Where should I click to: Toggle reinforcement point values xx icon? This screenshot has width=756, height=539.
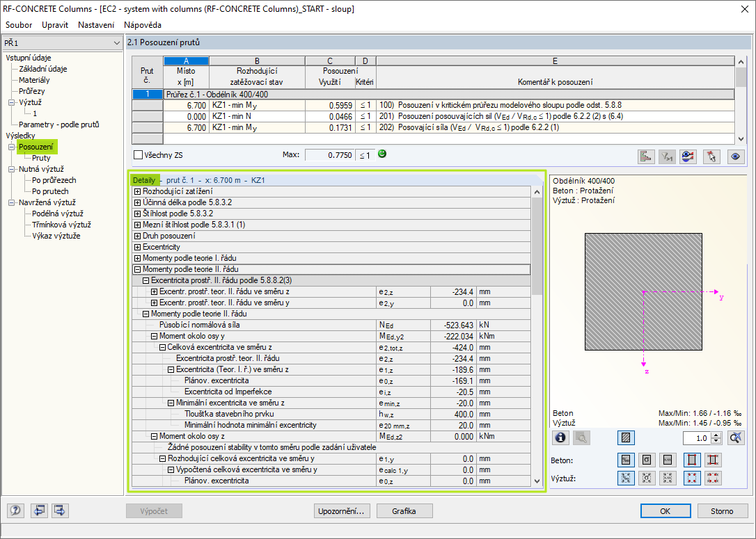[x=713, y=478]
